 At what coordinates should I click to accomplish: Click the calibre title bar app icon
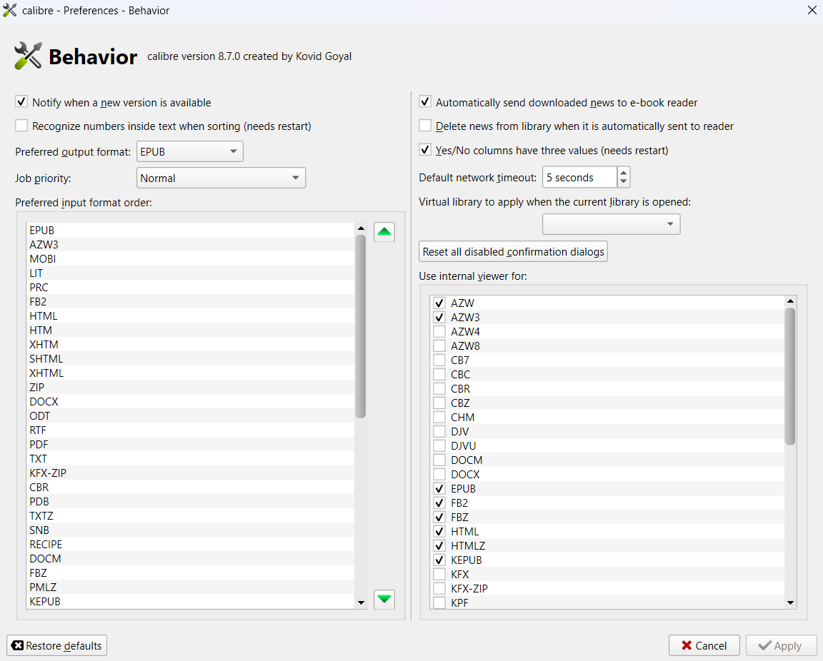click(9, 10)
